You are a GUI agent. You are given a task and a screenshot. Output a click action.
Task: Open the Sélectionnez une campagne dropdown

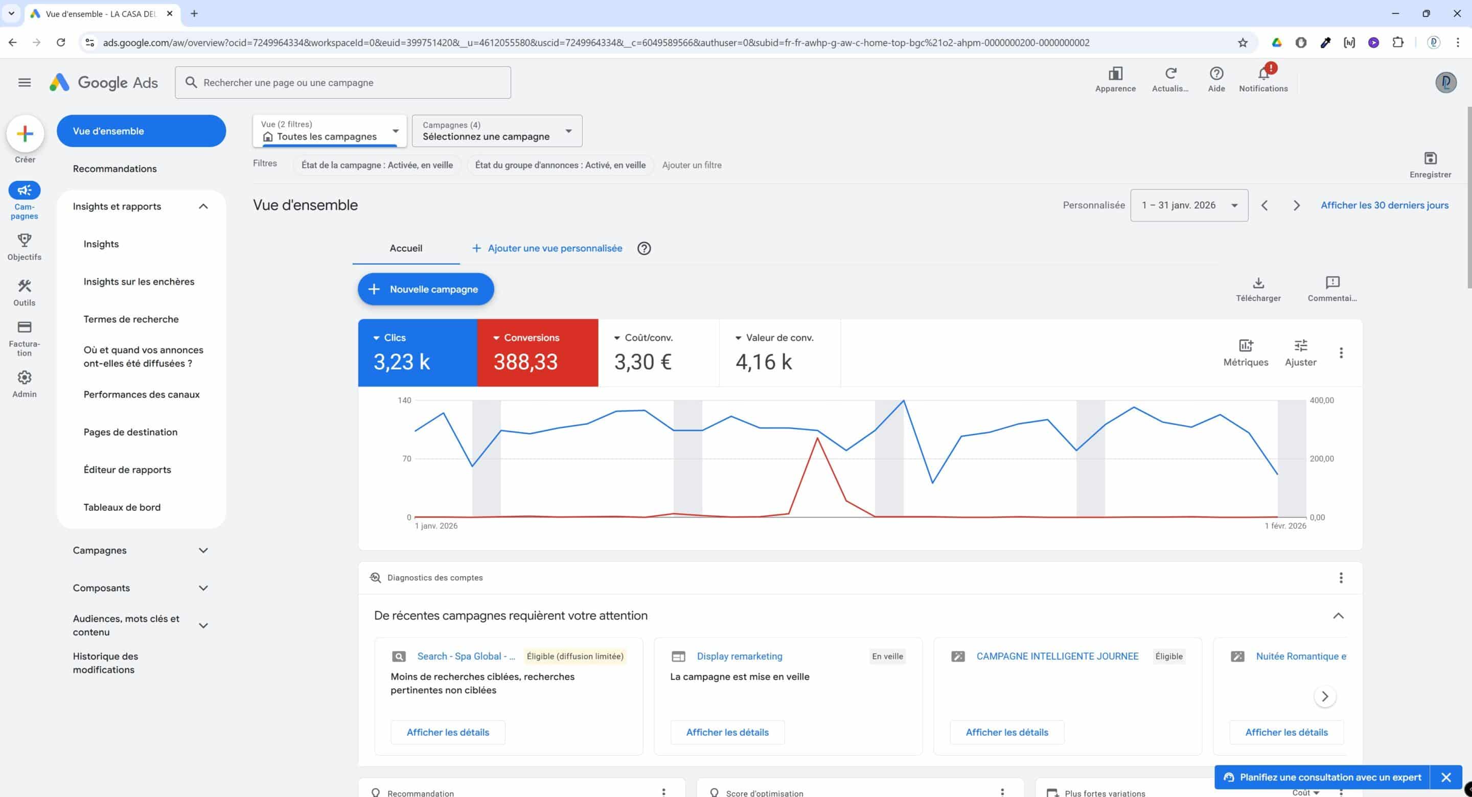pos(496,131)
